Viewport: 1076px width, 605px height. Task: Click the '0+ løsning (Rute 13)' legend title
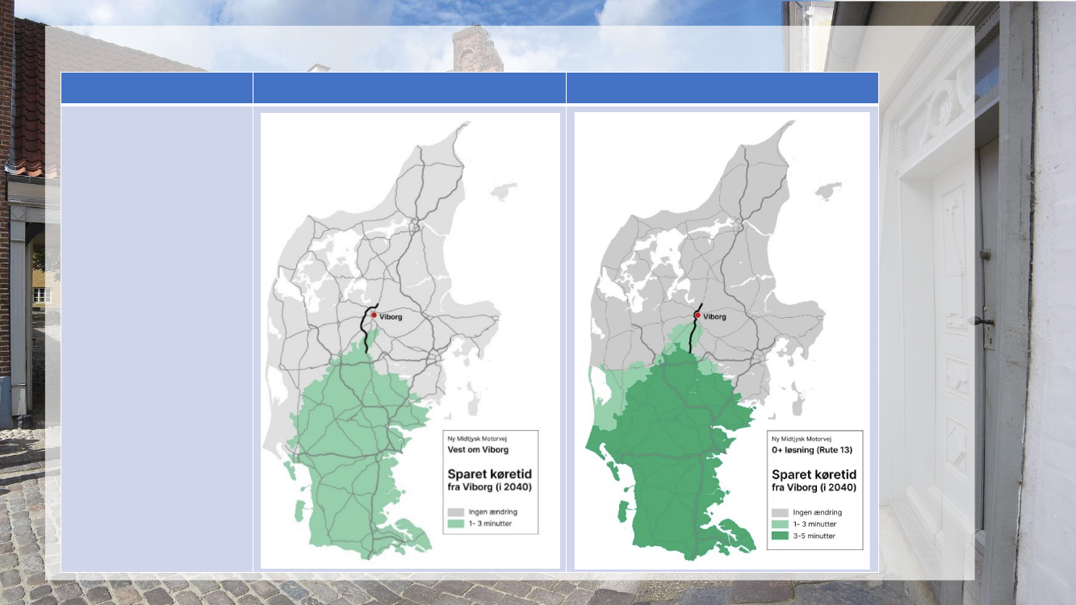click(x=811, y=449)
